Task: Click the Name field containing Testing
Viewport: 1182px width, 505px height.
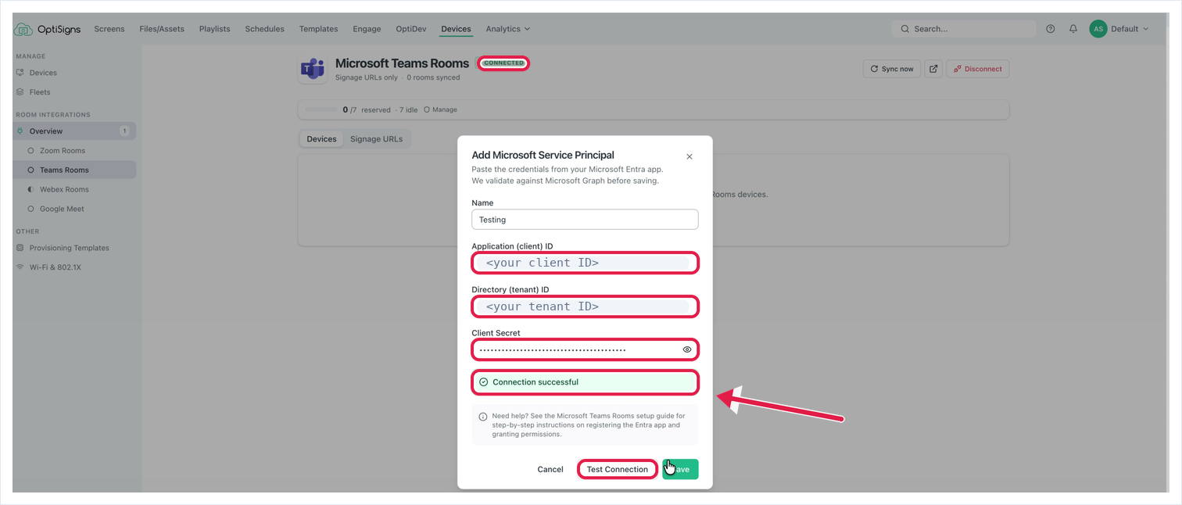Action: (x=585, y=220)
